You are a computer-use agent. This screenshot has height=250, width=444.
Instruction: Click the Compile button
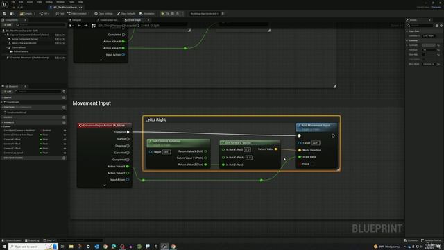26,14
